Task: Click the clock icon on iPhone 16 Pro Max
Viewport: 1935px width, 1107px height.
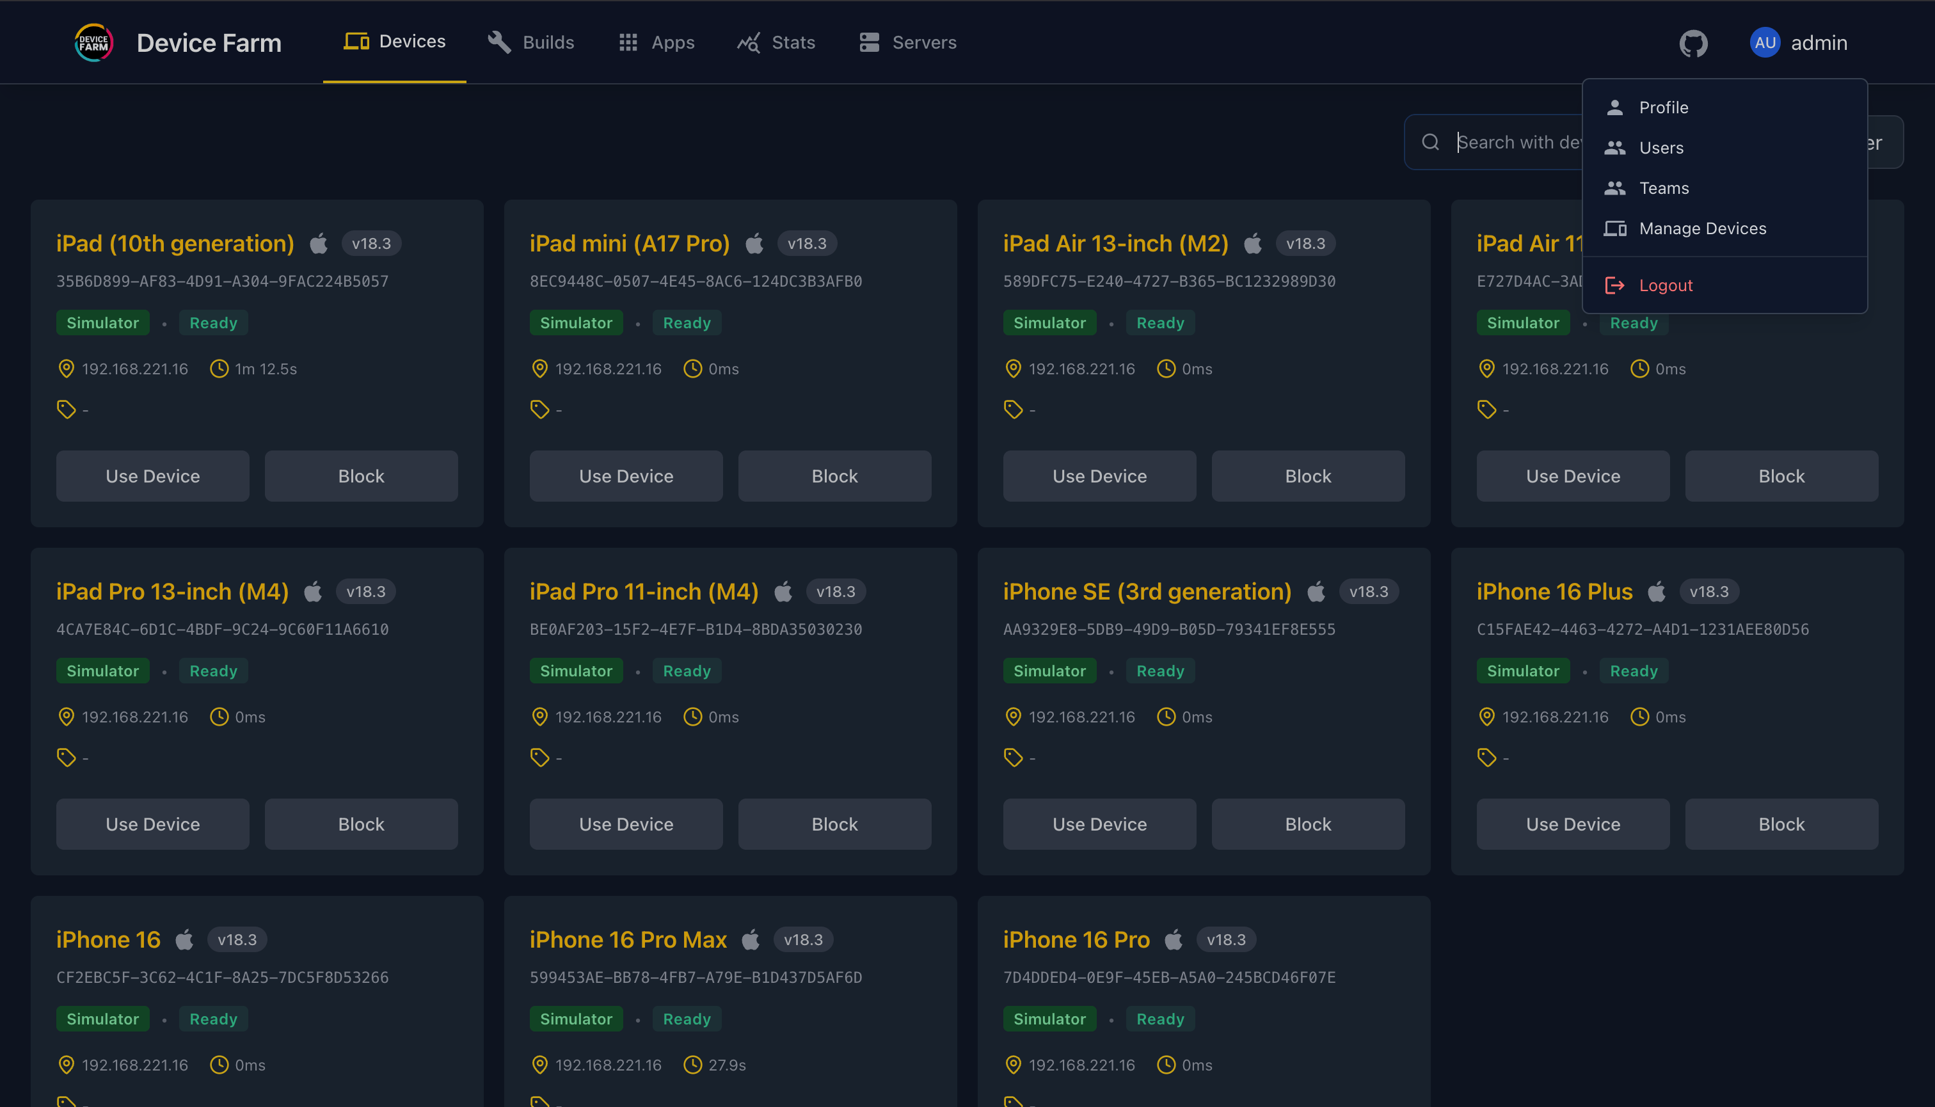Action: point(692,1064)
